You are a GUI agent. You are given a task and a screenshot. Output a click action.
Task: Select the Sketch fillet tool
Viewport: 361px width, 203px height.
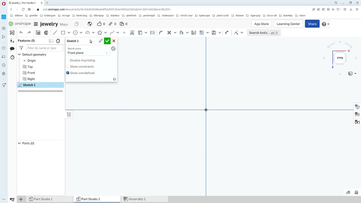click(x=161, y=33)
